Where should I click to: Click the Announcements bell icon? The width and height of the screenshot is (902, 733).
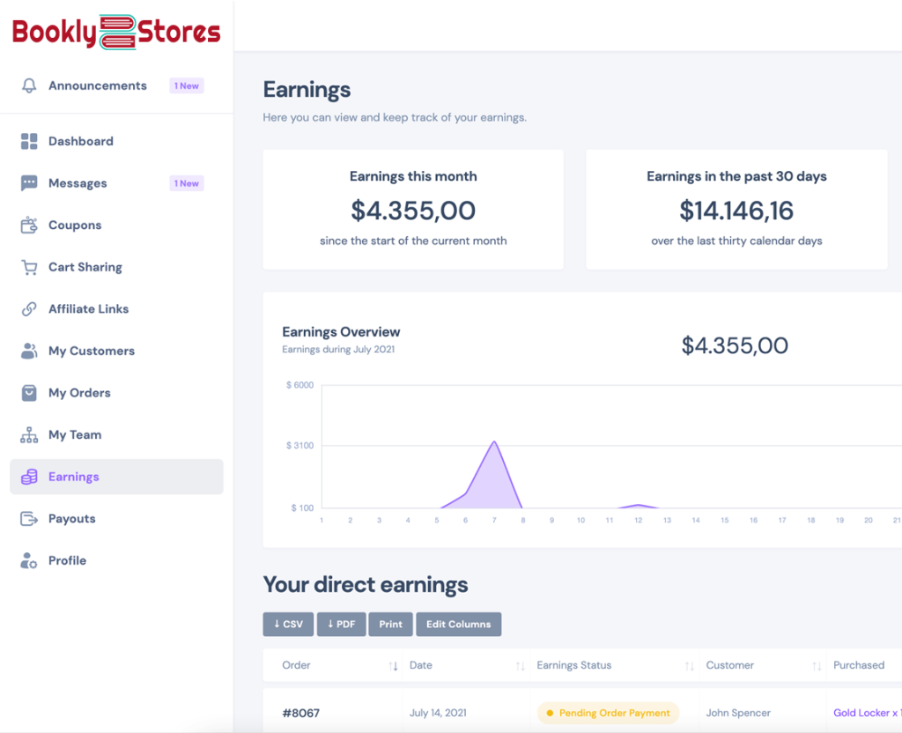(x=30, y=85)
